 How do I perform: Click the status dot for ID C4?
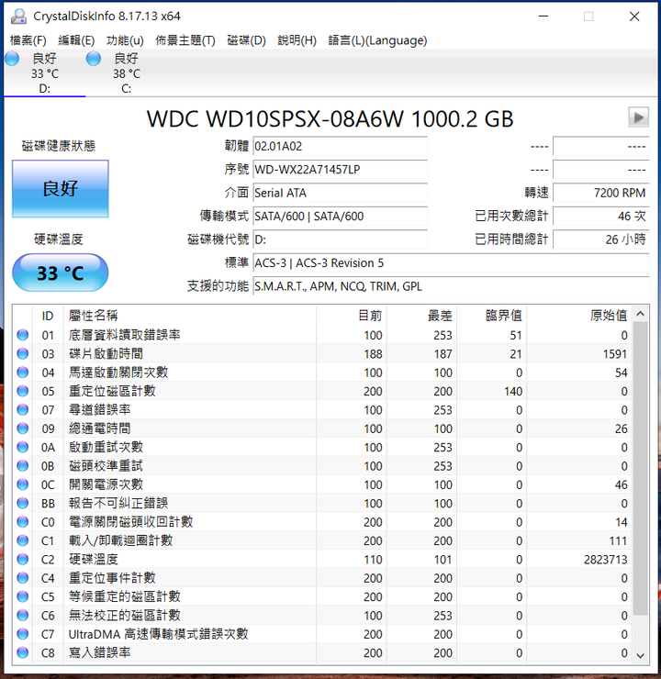click(x=23, y=578)
